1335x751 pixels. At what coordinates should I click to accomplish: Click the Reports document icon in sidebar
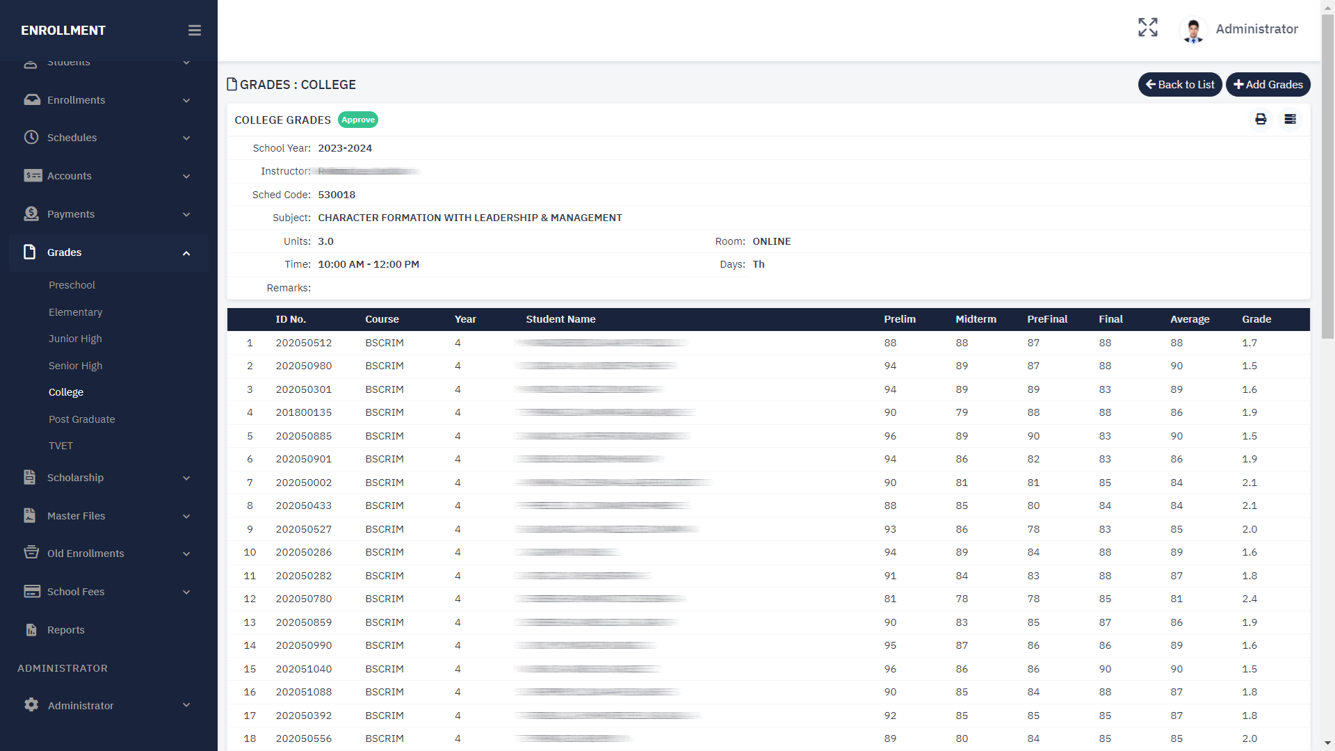tap(31, 630)
